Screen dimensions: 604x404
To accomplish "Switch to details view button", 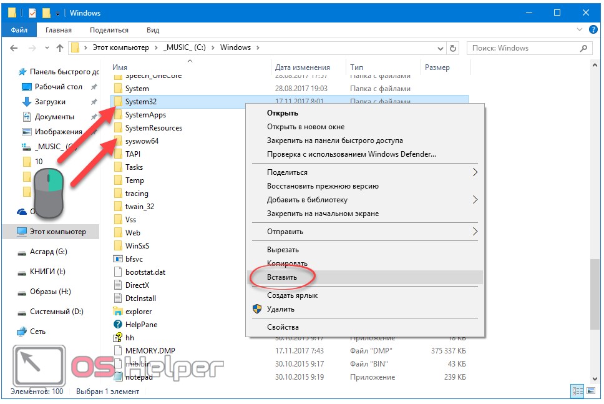I will (577, 391).
